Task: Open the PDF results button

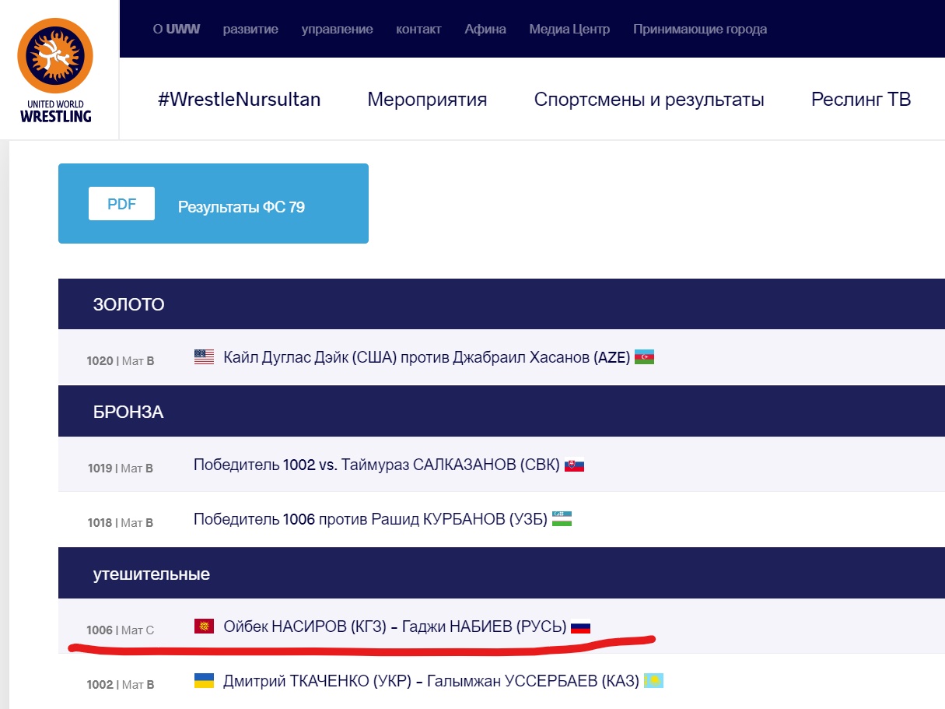Action: (x=121, y=204)
